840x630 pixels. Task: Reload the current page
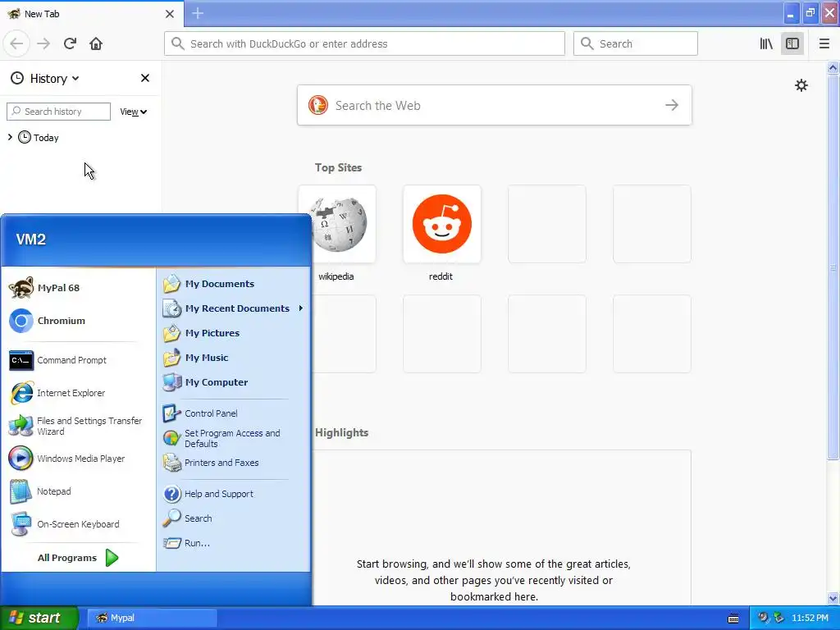pos(70,43)
